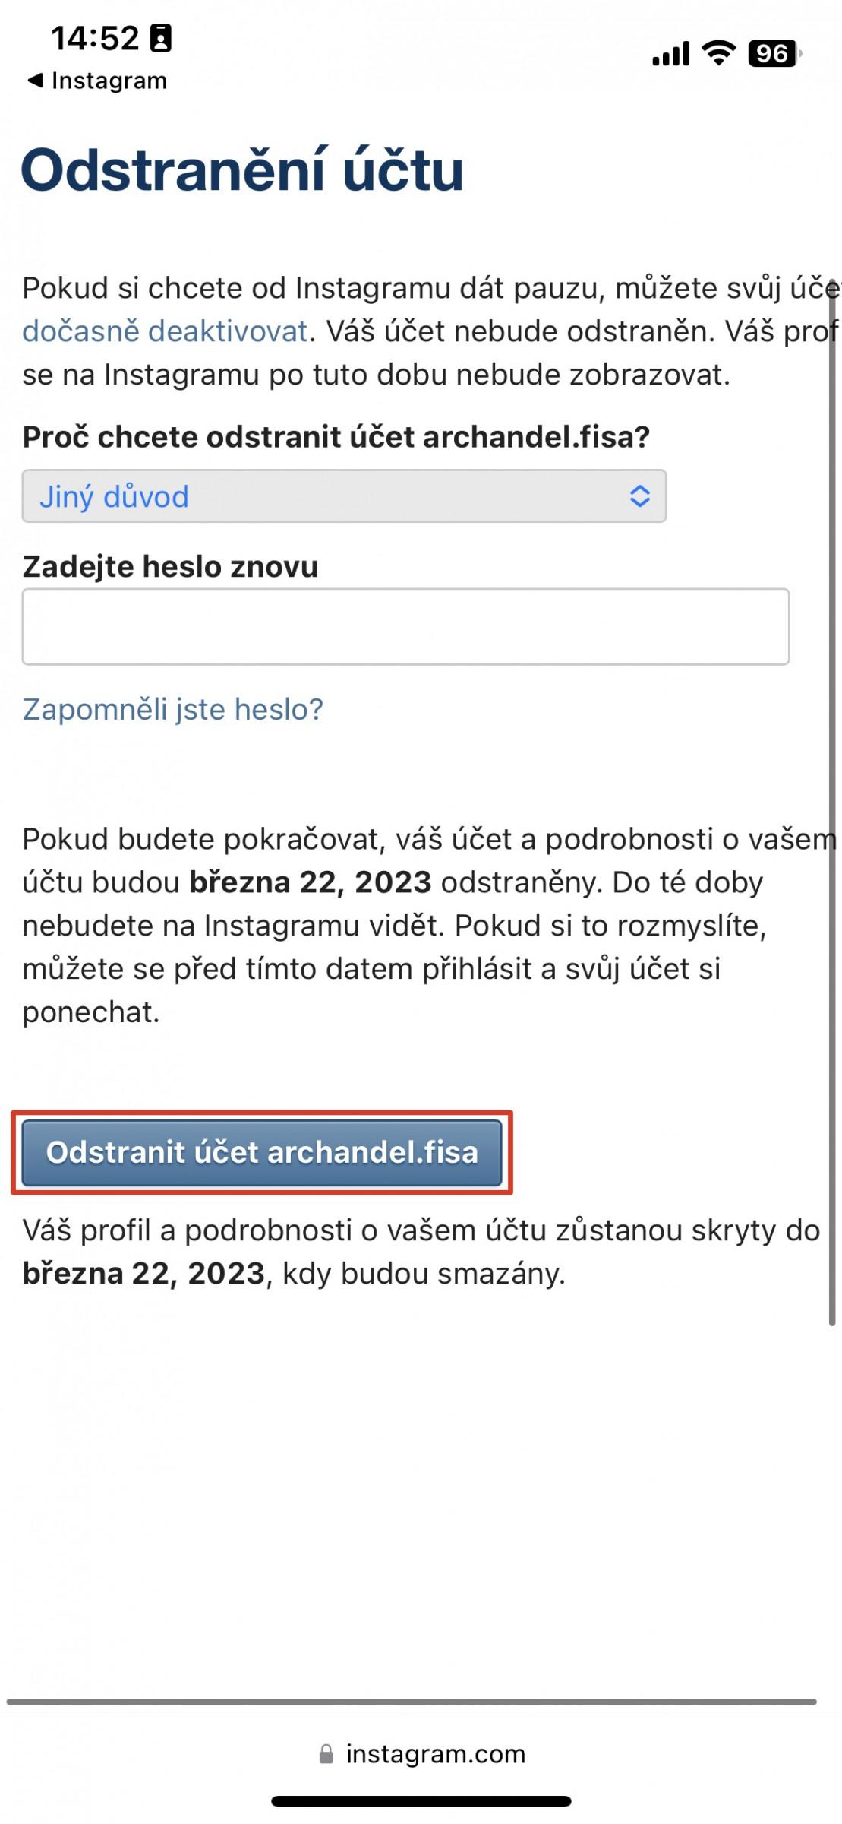Follow the 'dočasně deaktivovat' link
The image size is (842, 1824).
[165, 331]
